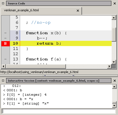Focus the interactive session command input
Image resolution: width=118 pixels, height=115 pixels.
coord(59,111)
